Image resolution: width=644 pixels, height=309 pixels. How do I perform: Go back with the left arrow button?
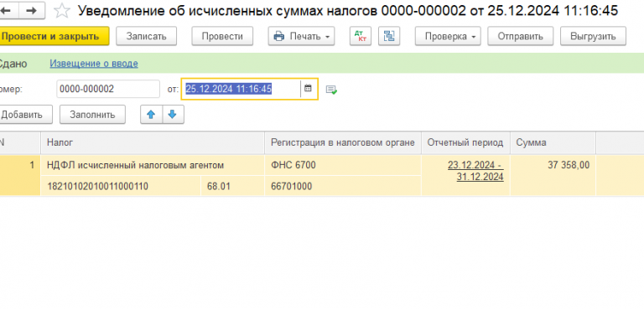click(x=8, y=10)
